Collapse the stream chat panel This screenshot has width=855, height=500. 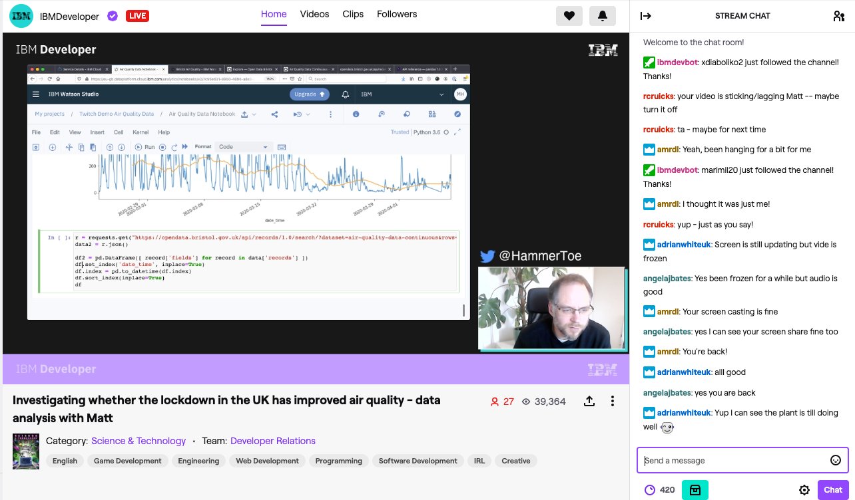pos(645,16)
